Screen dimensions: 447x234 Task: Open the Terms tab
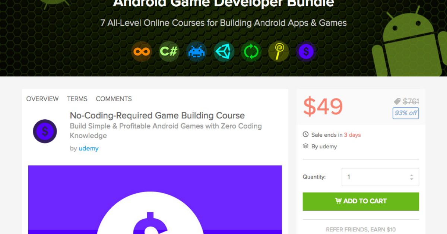tap(77, 99)
